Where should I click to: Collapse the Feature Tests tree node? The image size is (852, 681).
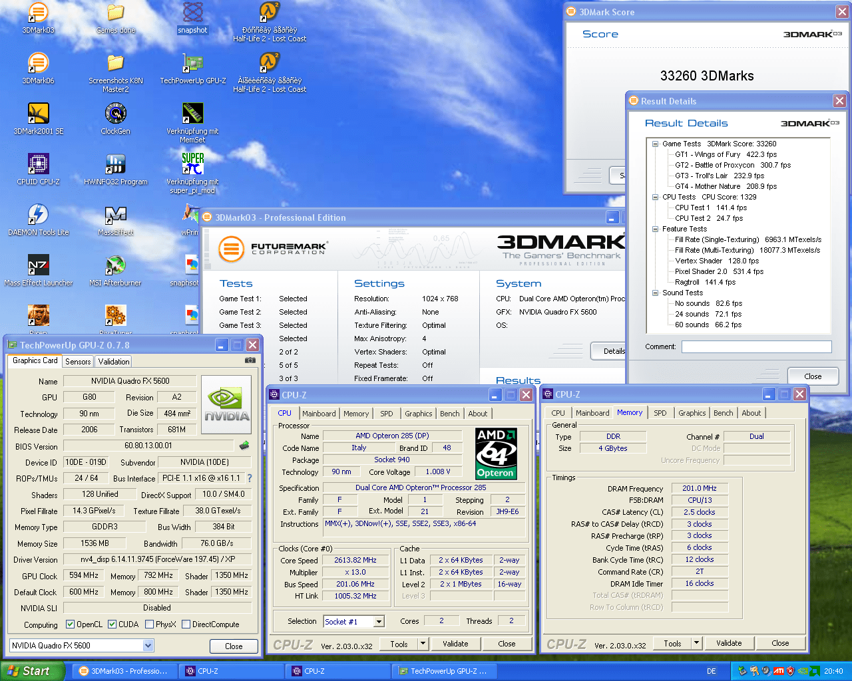(655, 229)
